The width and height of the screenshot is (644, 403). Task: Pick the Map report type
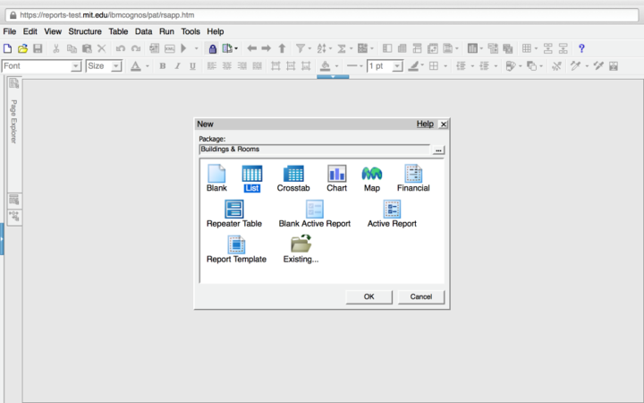point(372,174)
